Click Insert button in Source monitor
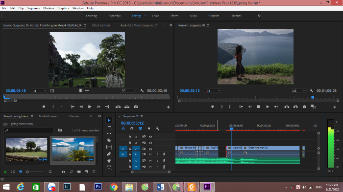This screenshot has width=343, height=192. (118, 107)
